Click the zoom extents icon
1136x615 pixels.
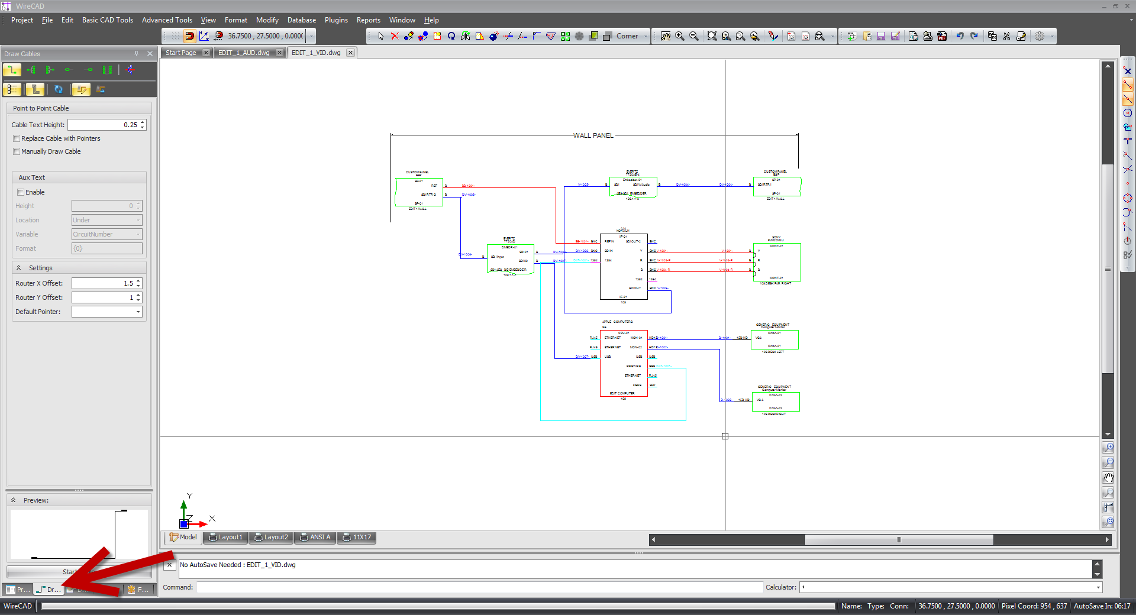point(712,36)
